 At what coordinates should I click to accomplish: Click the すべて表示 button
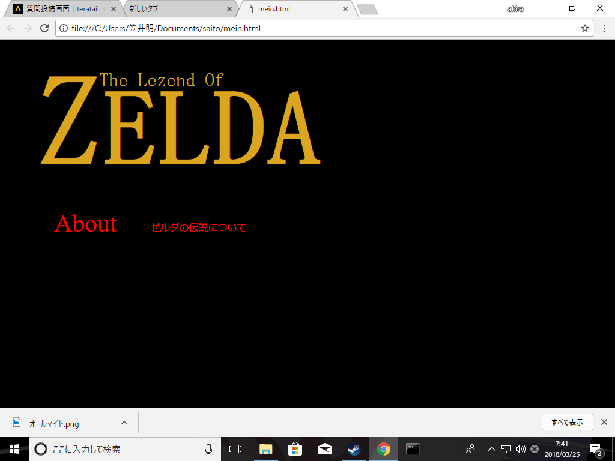click(567, 422)
